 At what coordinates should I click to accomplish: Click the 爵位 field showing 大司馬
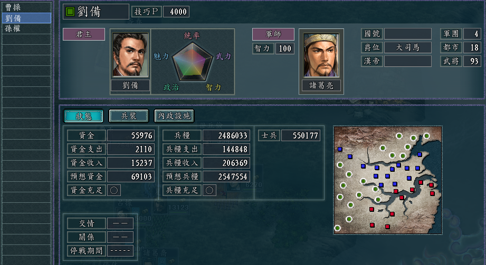(407, 47)
